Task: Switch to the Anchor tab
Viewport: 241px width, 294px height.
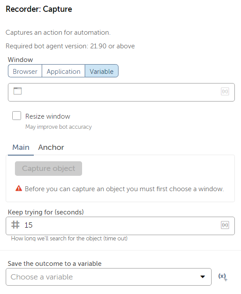Action: point(51,147)
